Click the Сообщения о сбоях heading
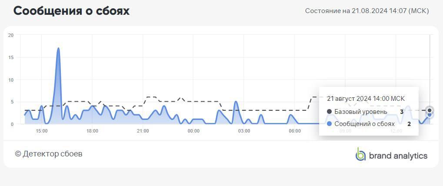 coord(71,11)
